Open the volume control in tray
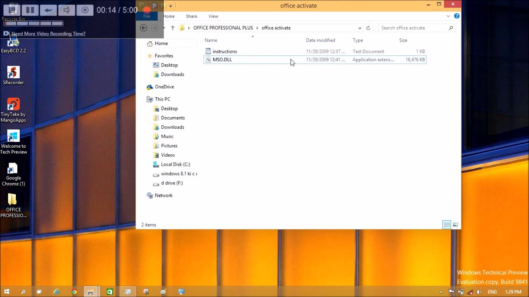The height and width of the screenshot is (297, 529). pyautogui.click(x=479, y=292)
